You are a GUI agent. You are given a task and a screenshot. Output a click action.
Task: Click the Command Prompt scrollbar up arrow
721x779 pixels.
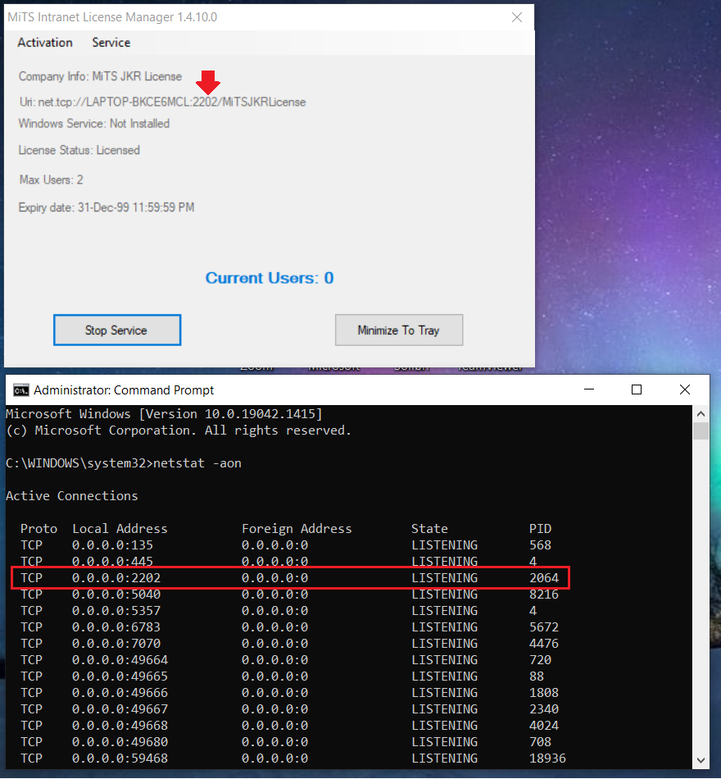701,414
